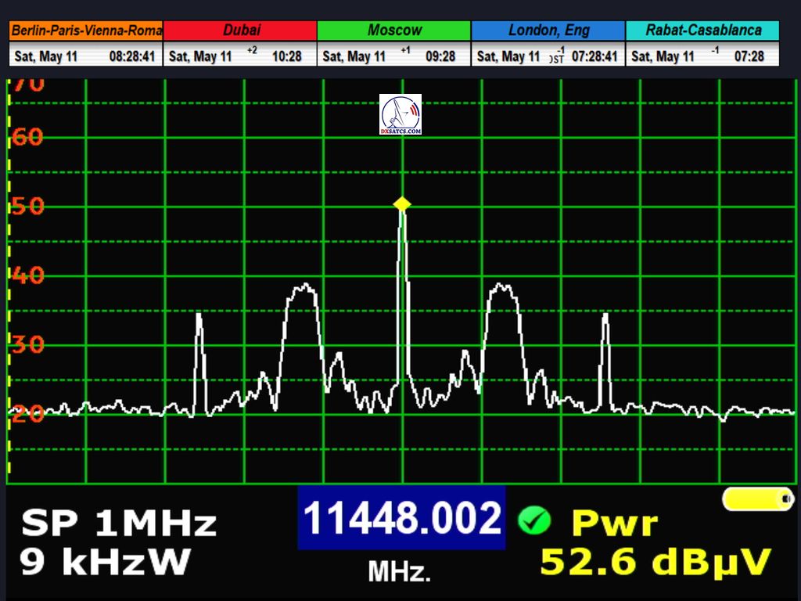The image size is (801, 601).
Task: Select the Rabat-Casablanca clock header
Action: point(702,31)
